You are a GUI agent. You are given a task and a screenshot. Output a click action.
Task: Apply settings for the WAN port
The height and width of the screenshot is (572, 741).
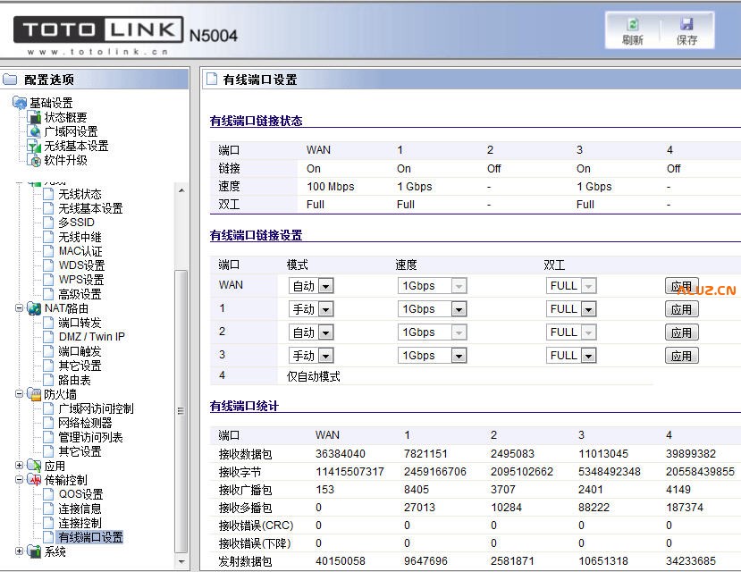[681, 286]
